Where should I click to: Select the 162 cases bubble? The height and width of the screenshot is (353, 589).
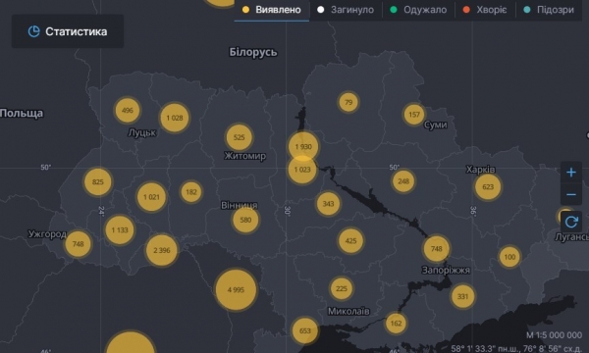pyautogui.click(x=396, y=323)
